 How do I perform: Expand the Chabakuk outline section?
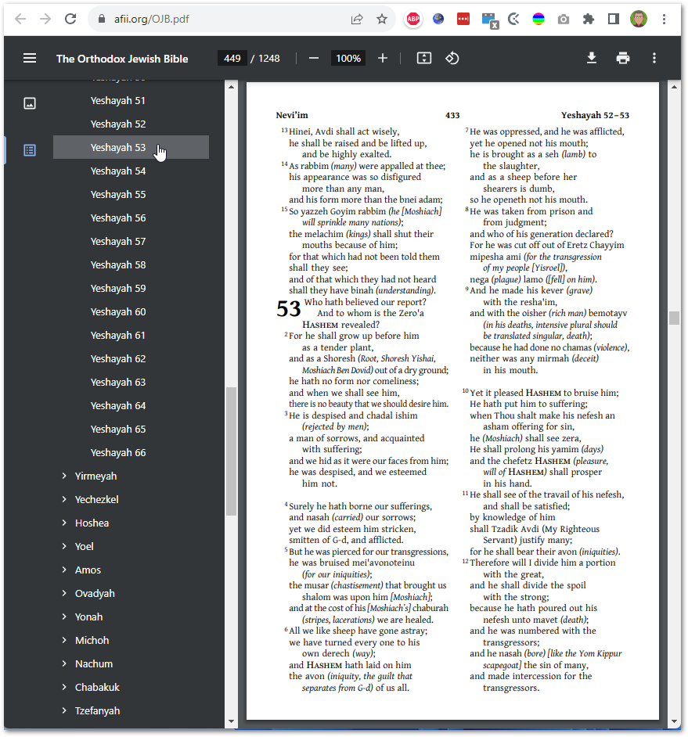(64, 687)
